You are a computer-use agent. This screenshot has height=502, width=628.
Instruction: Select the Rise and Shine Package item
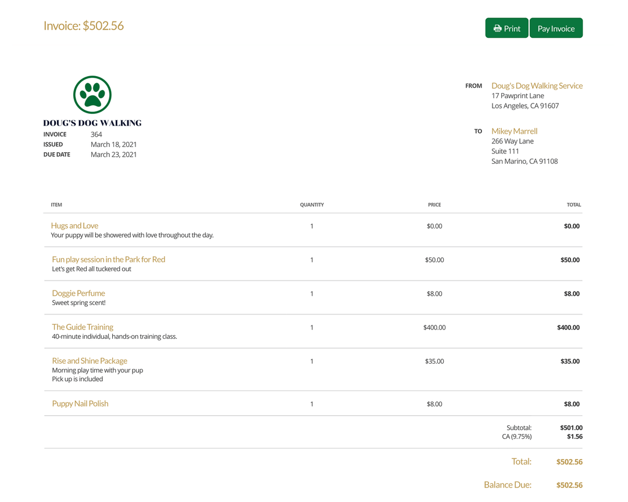point(90,361)
